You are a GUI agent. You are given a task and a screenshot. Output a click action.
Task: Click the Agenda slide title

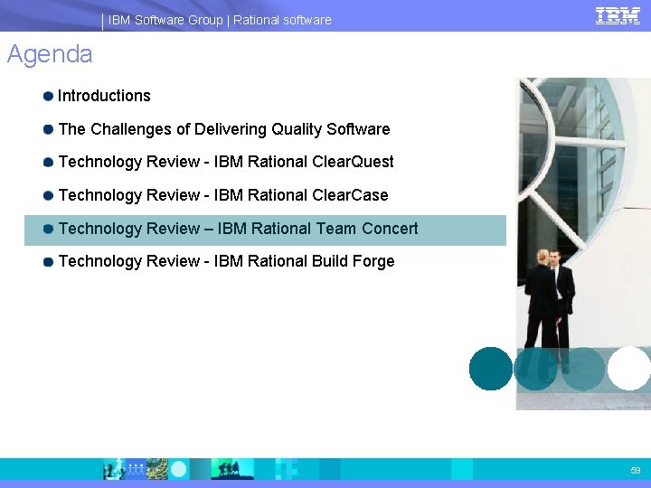(50, 55)
